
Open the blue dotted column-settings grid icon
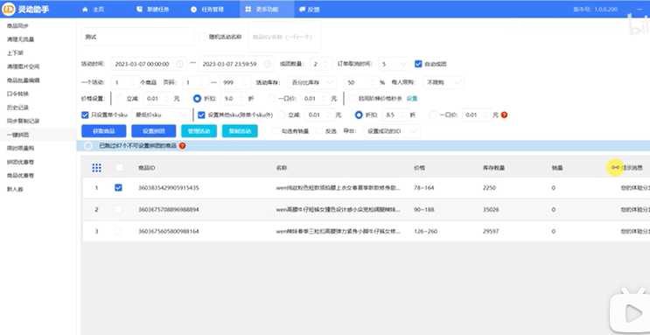pos(96,168)
